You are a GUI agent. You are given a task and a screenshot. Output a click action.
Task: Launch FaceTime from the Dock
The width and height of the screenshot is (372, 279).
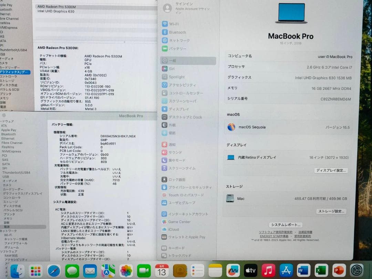(x=144, y=271)
